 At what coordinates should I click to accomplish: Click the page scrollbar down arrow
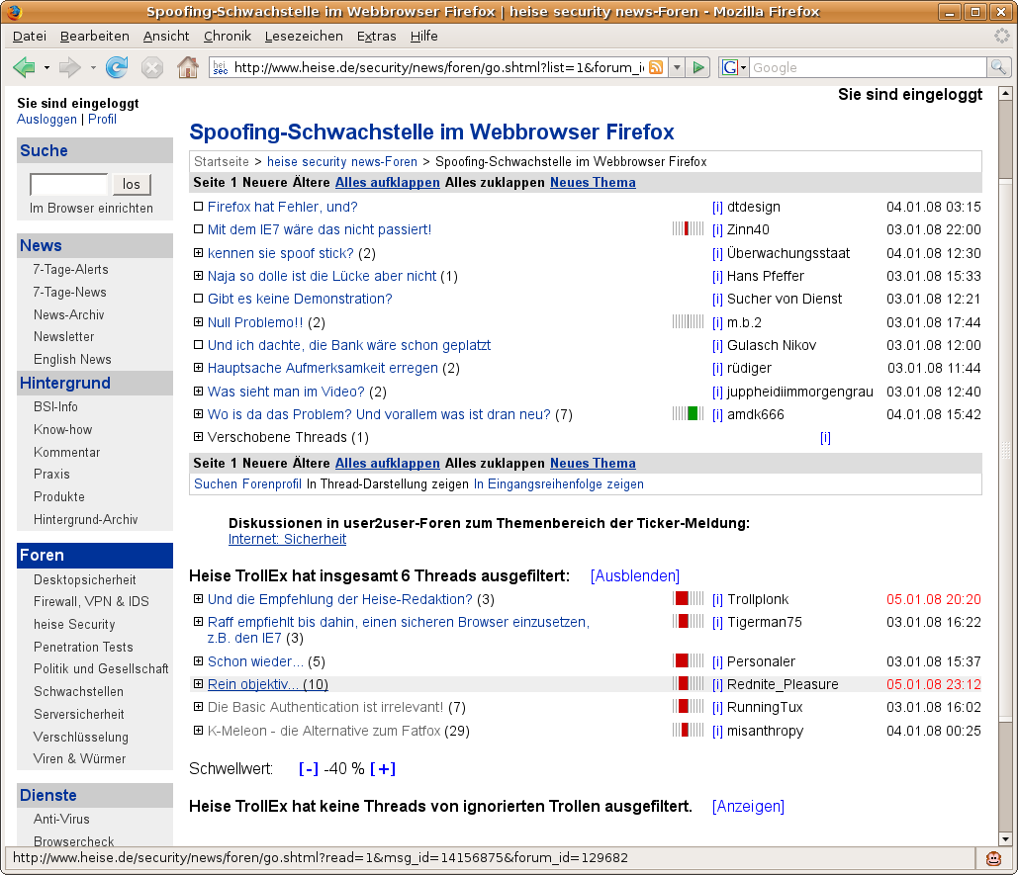(x=1005, y=839)
